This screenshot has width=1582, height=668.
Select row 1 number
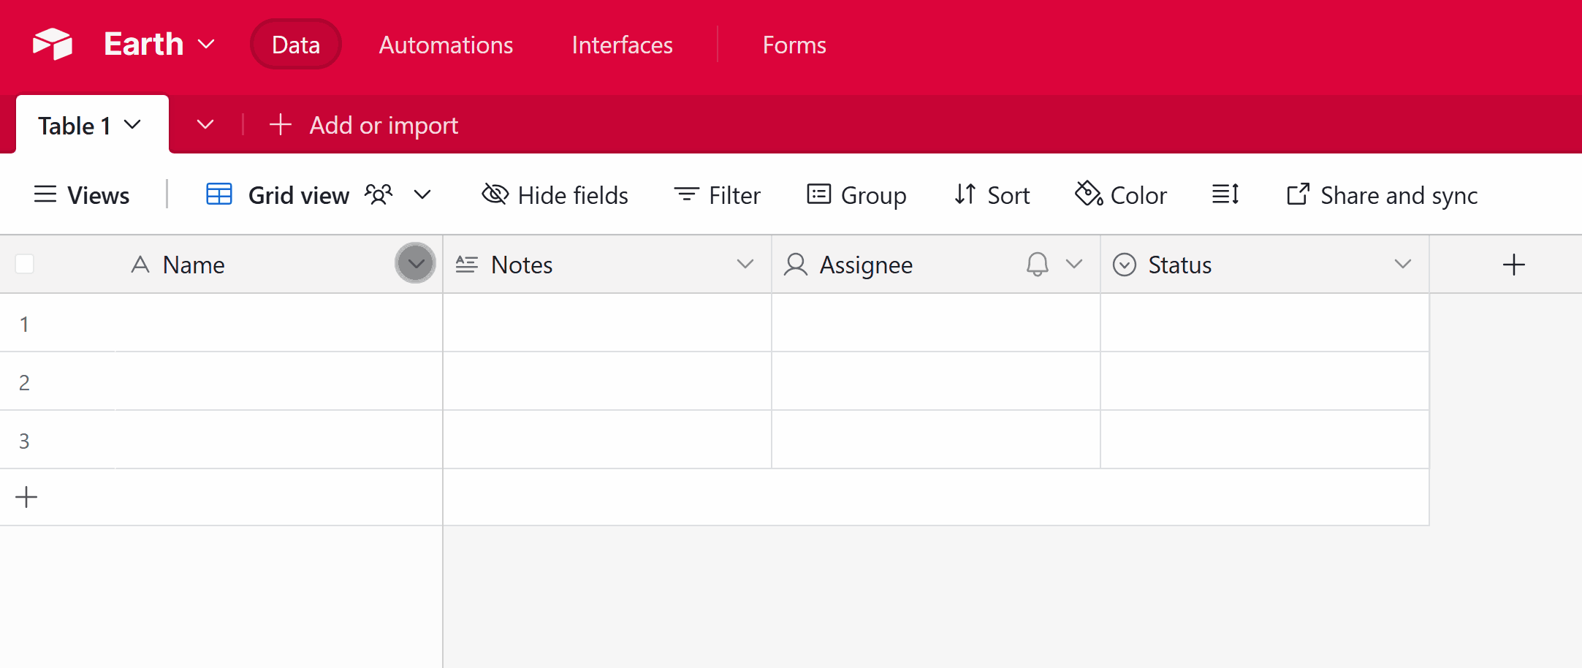(24, 324)
